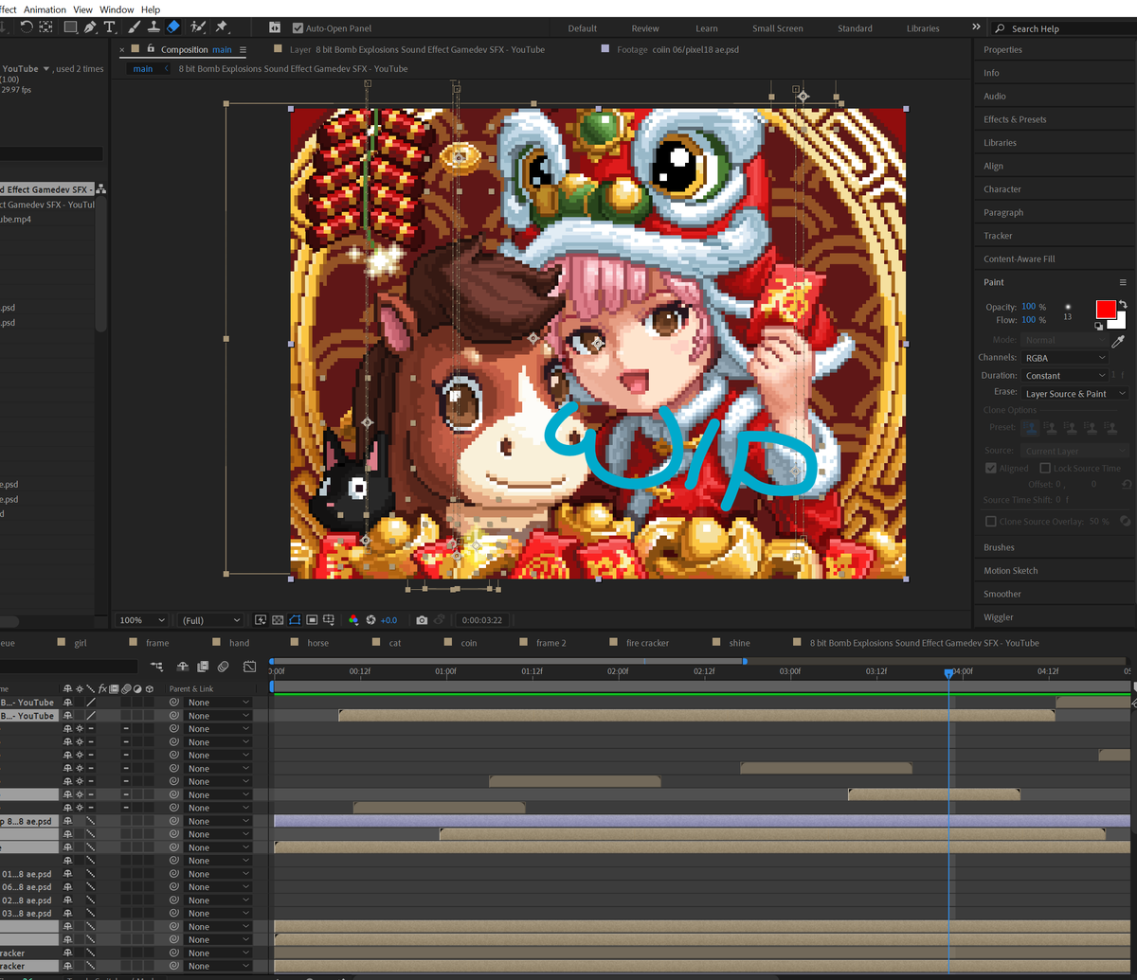Image resolution: width=1137 pixels, height=980 pixels.
Task: Open the magnification 100% dropdown
Action: [x=141, y=620]
